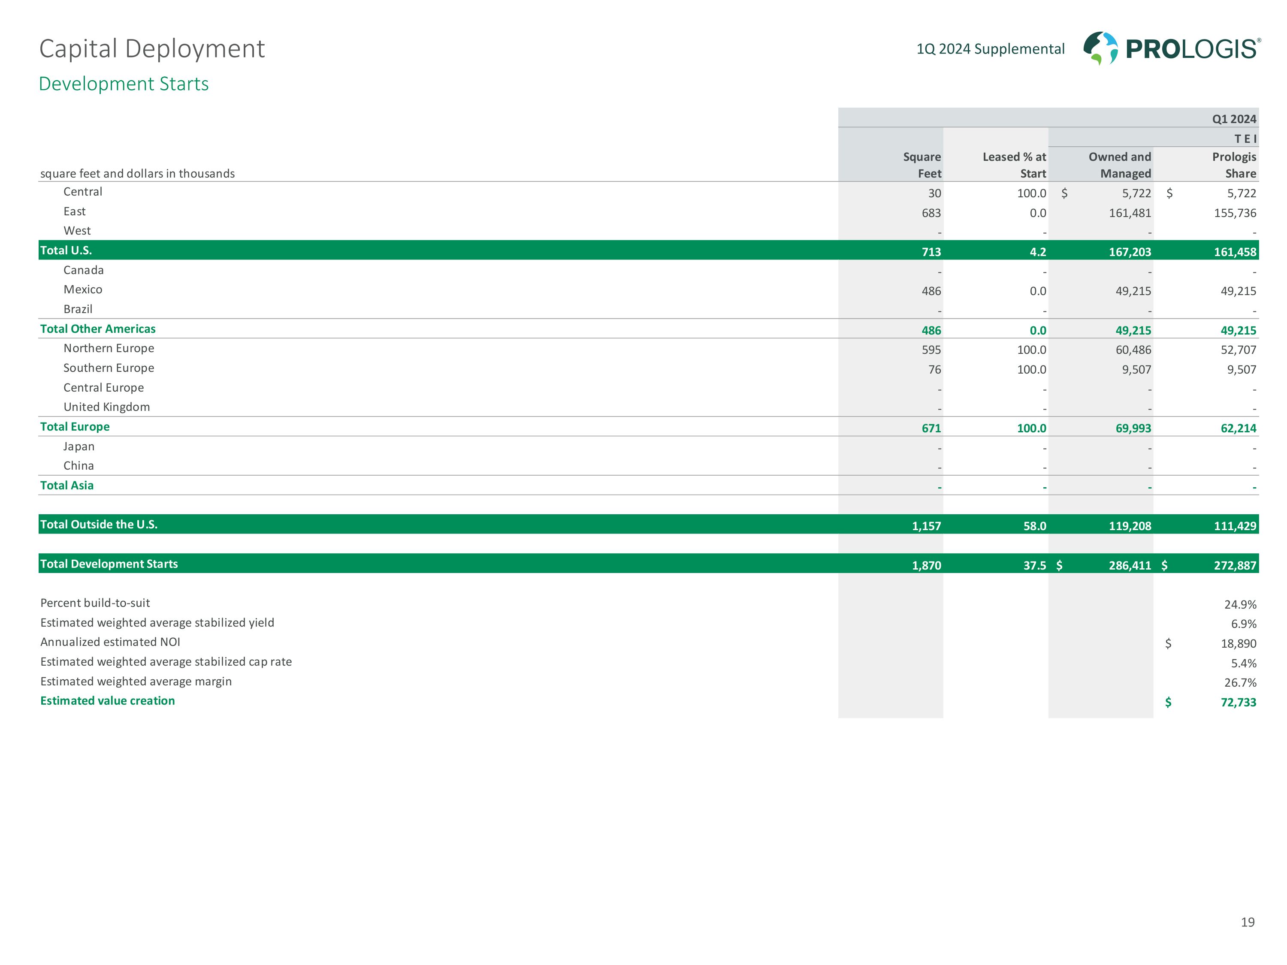Click the Prologis globe logo icon
1287x965 pixels.
coord(1100,48)
